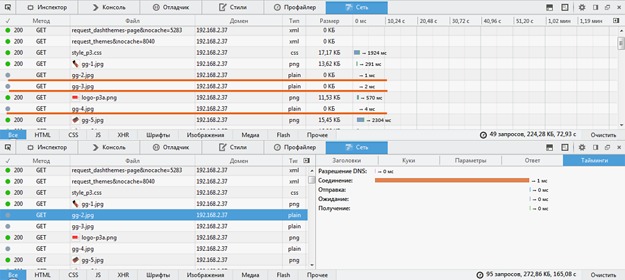625x280 pixels.
Task: Click gg-1.jpg thumbnail icon in the 49-request panel
Action: [76, 64]
